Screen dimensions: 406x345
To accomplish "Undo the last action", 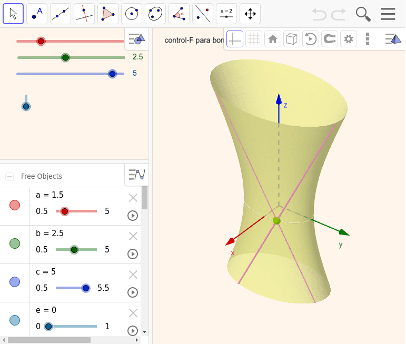I will click(319, 14).
